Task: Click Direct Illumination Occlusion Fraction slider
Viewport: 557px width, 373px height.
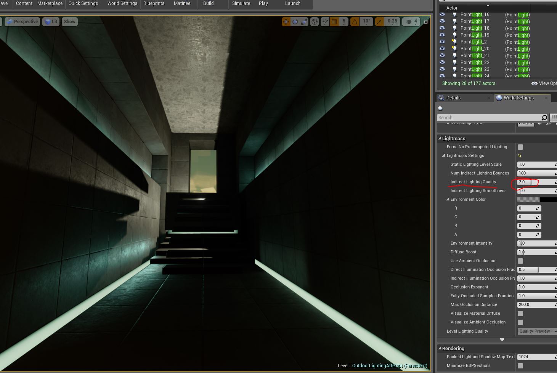Action: click(x=537, y=270)
